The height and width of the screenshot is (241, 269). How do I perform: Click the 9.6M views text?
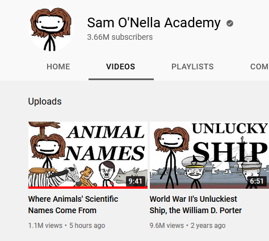point(167,226)
